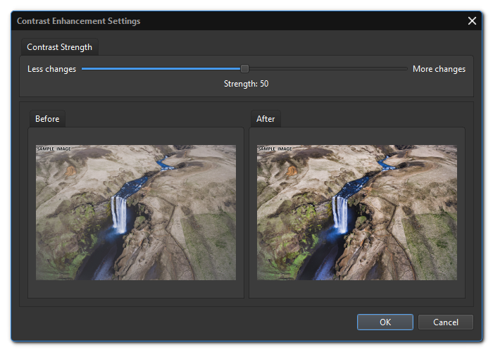Image resolution: width=493 pixels, height=352 pixels.
Task: Click the dialog title bar text
Action: [x=78, y=21]
